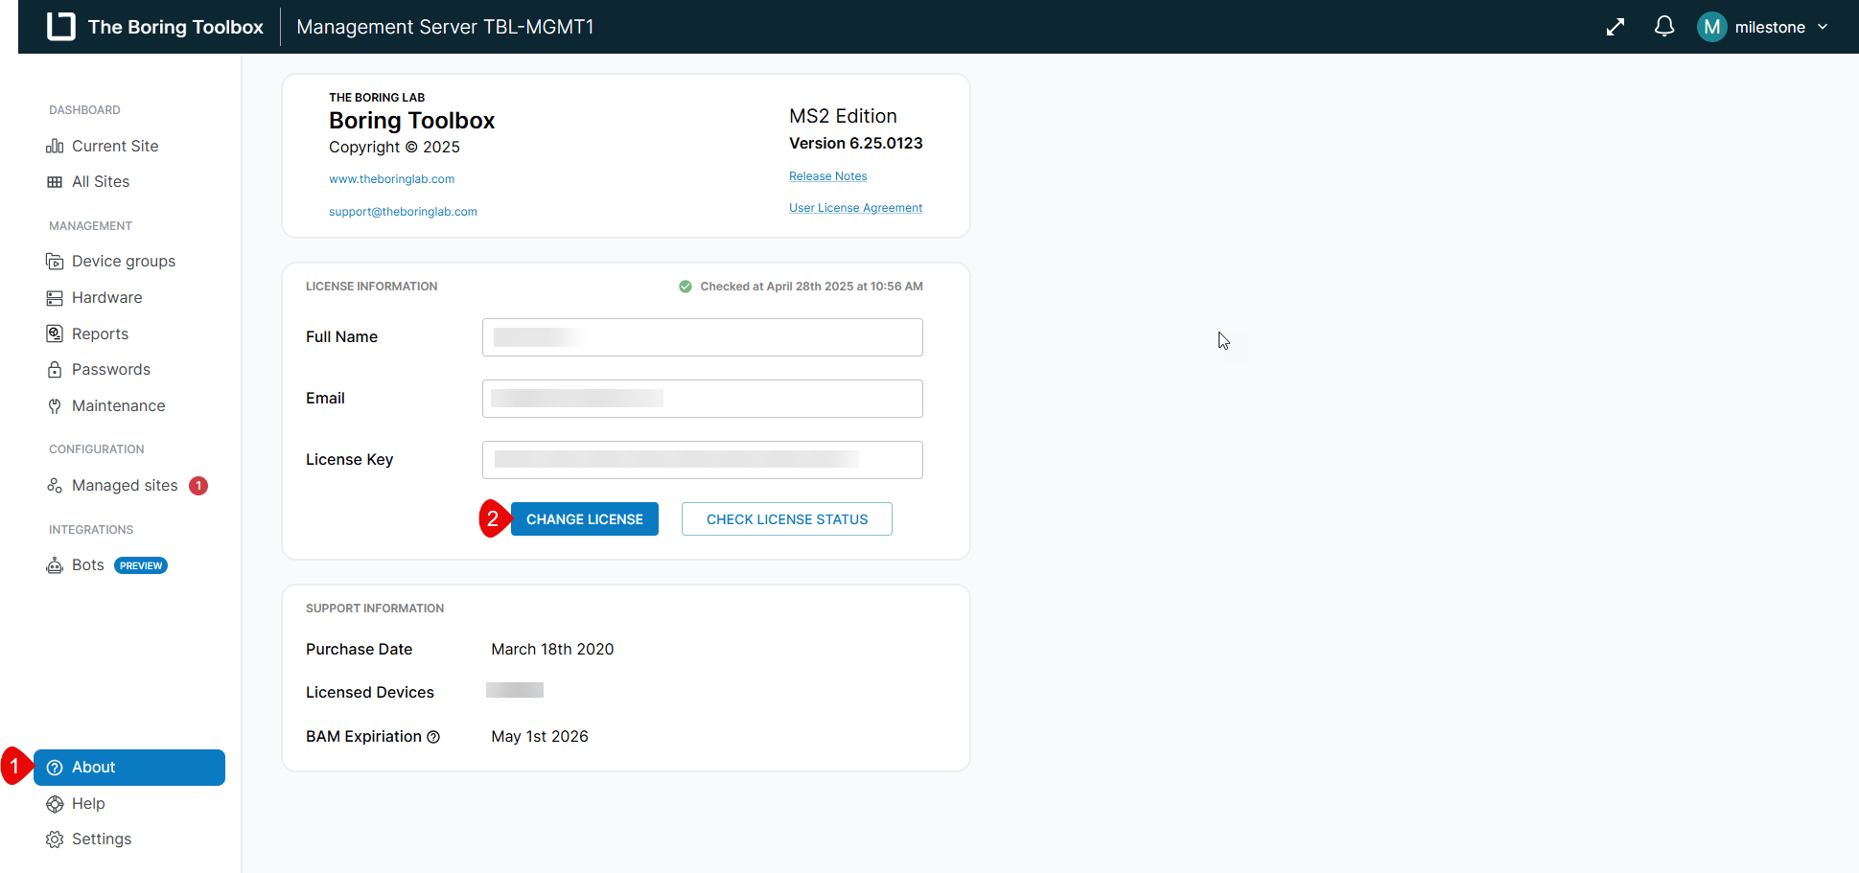Viewport: 1859px width, 873px height.
Task: Open the Release Notes link
Action: [827, 176]
